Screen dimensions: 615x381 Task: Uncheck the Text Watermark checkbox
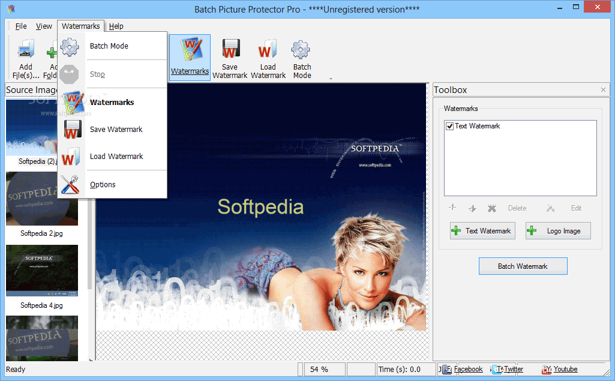pos(450,127)
